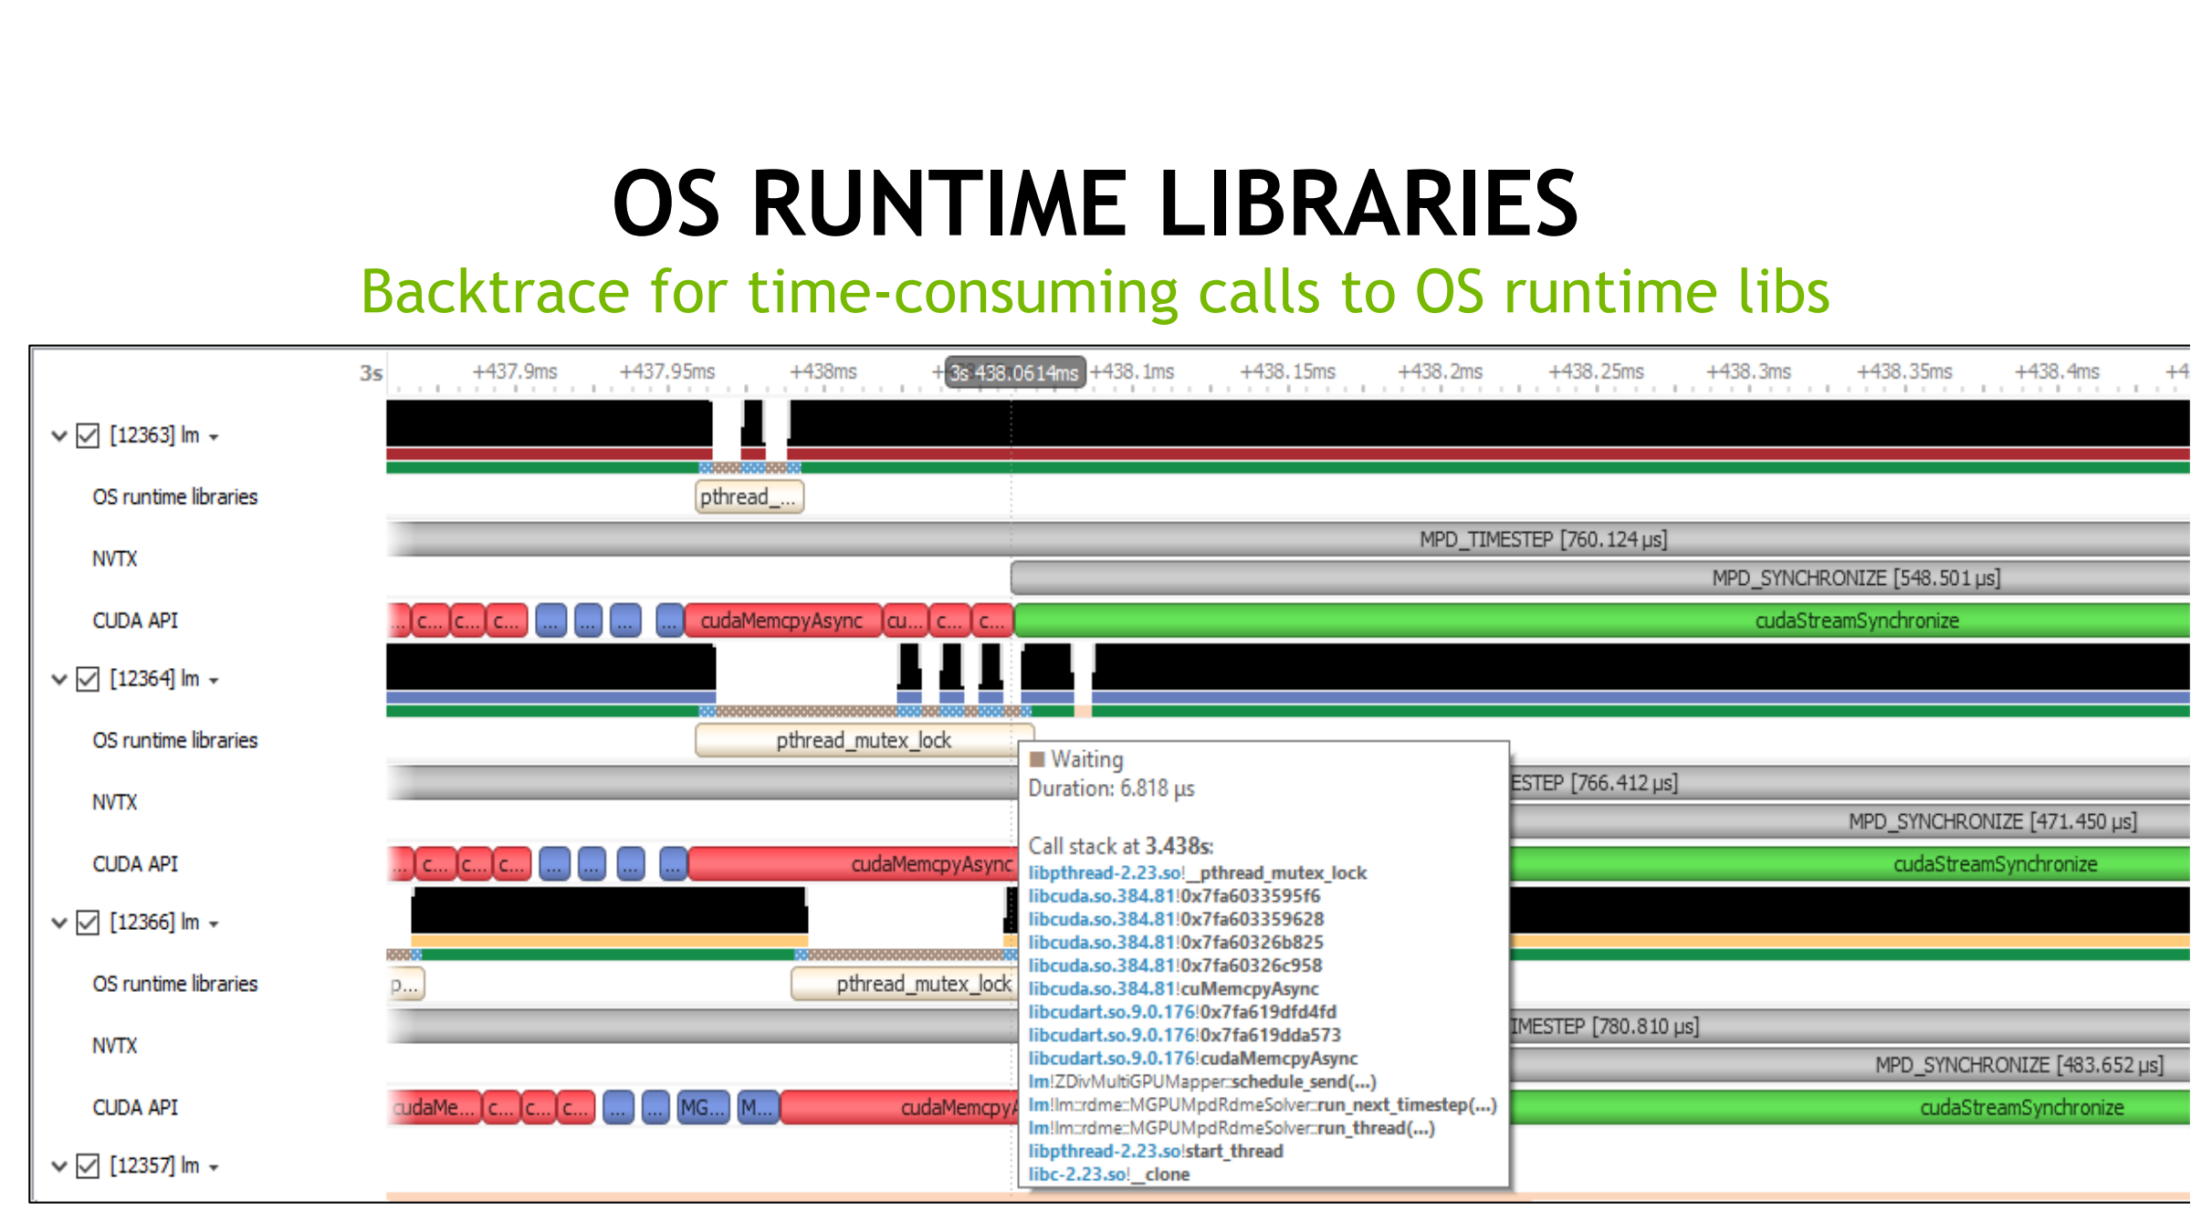Click _pthread_mutex_lock call stack entry
The width and height of the screenshot is (2191, 1232).
(1197, 873)
